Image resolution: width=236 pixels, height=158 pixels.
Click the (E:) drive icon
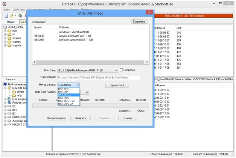tap(9, 114)
